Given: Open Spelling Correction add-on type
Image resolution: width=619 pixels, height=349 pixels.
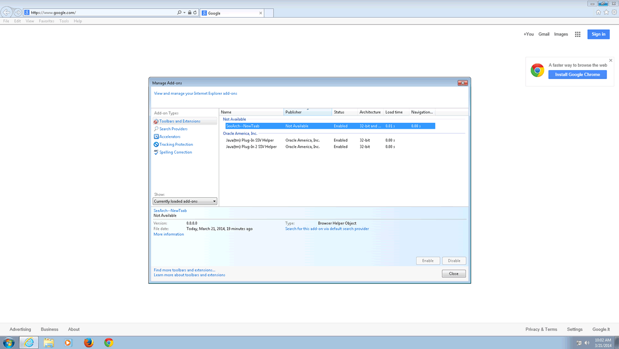Looking at the screenshot, I should [175, 153].
